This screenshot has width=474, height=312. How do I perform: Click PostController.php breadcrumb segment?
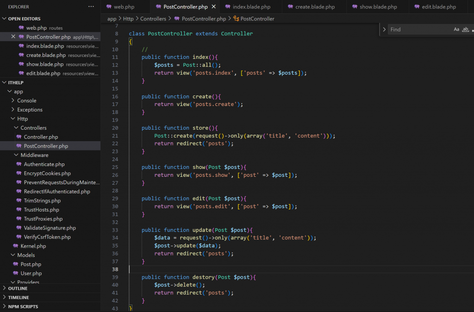(204, 19)
